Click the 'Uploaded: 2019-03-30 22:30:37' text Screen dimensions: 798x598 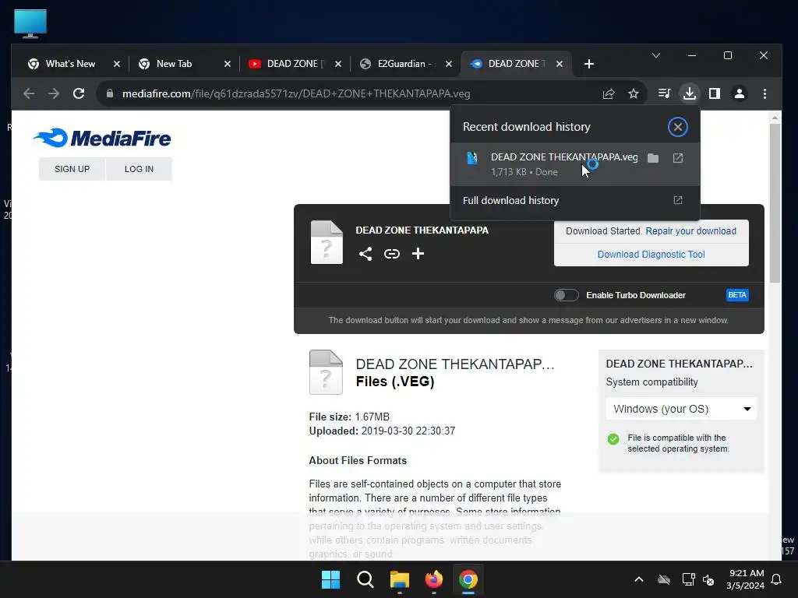point(382,431)
